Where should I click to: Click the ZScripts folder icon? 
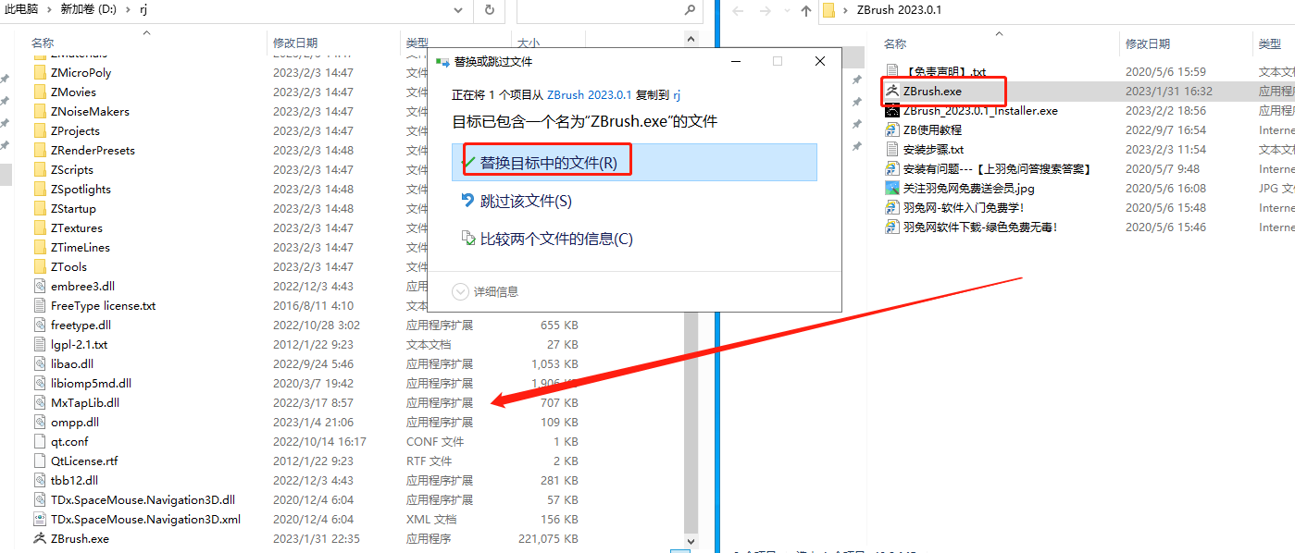40,169
